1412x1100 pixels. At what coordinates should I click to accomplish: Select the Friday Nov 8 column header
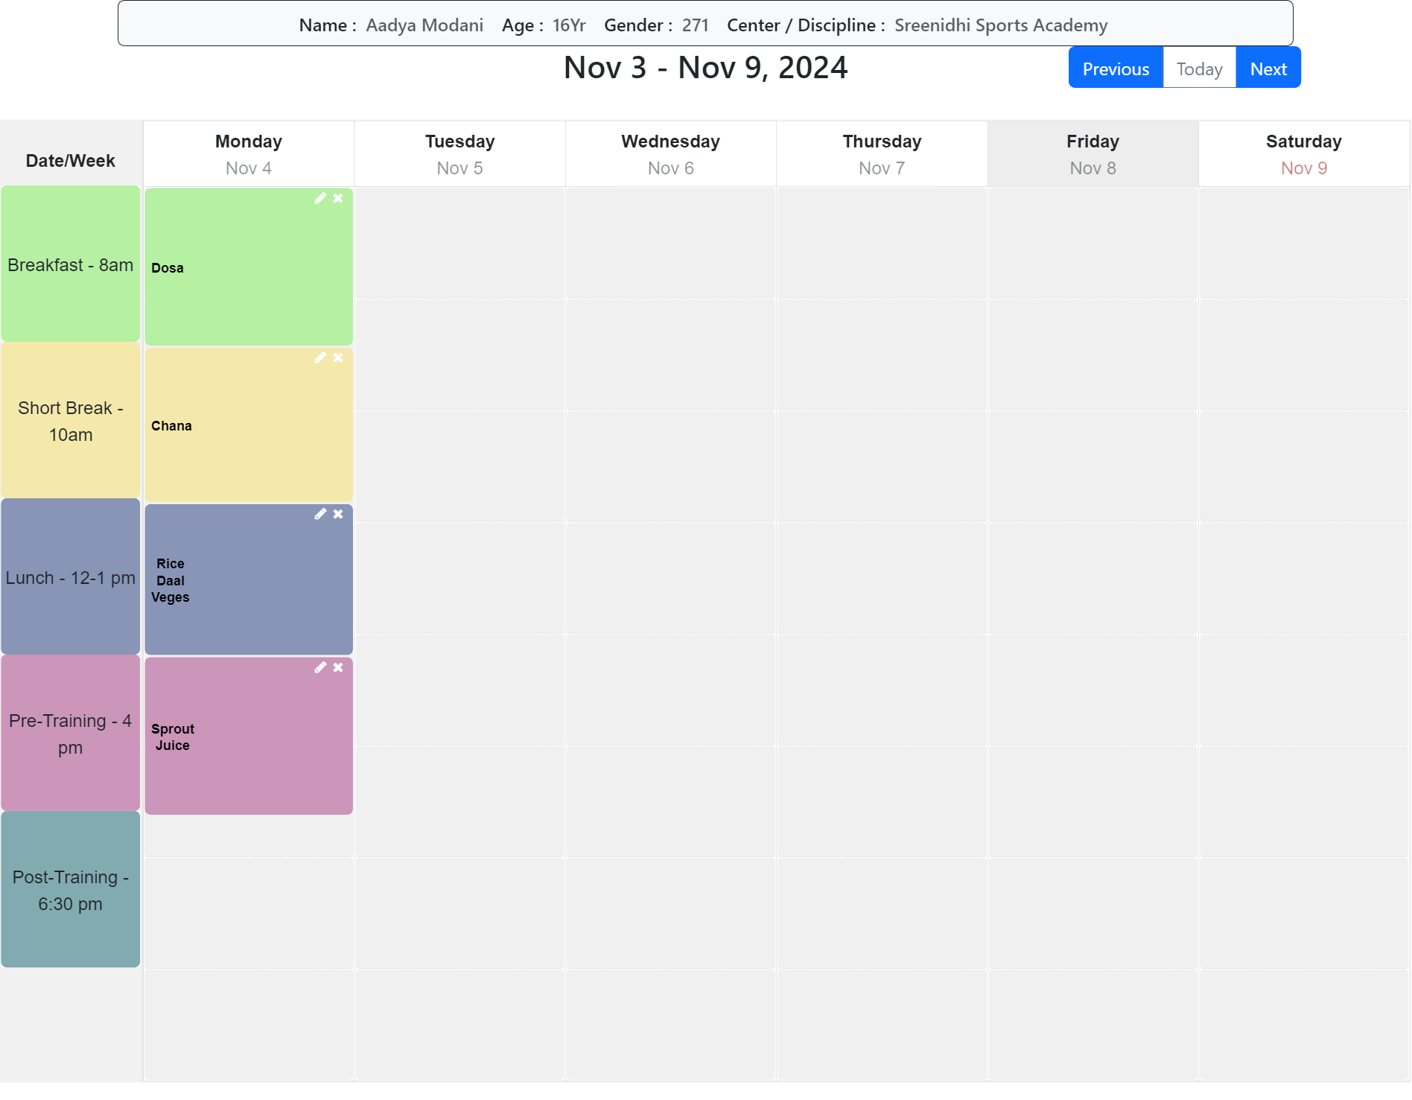pyautogui.click(x=1093, y=154)
